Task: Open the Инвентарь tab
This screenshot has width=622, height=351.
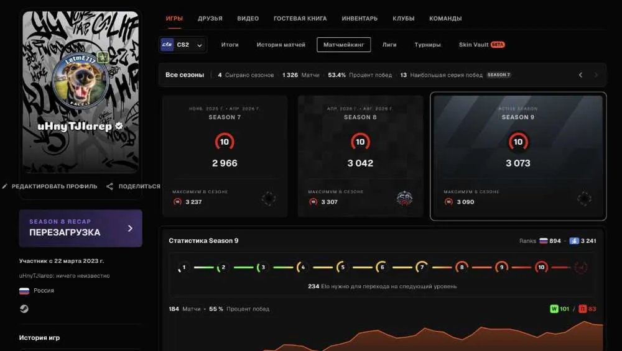Action: tap(360, 18)
